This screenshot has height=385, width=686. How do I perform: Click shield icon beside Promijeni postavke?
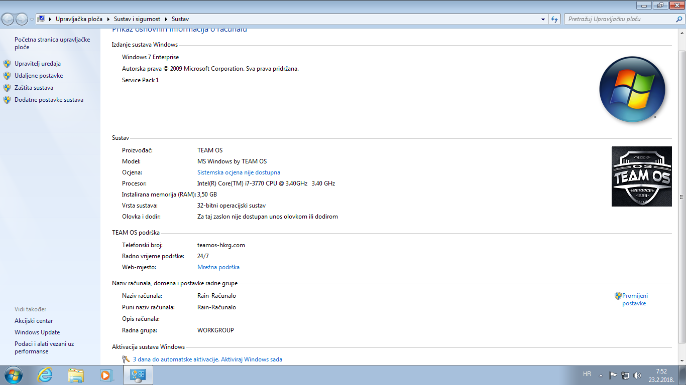click(618, 296)
